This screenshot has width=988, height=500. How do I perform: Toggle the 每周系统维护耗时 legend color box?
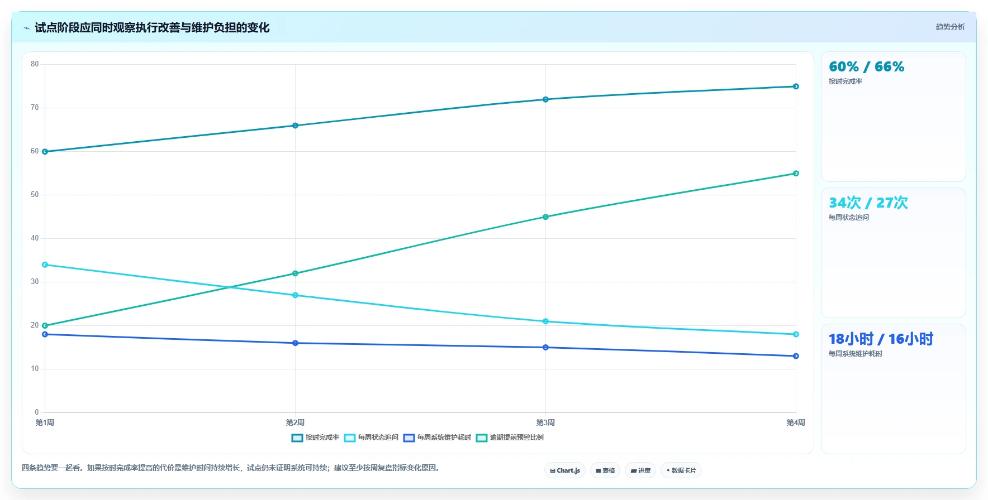[x=409, y=438]
